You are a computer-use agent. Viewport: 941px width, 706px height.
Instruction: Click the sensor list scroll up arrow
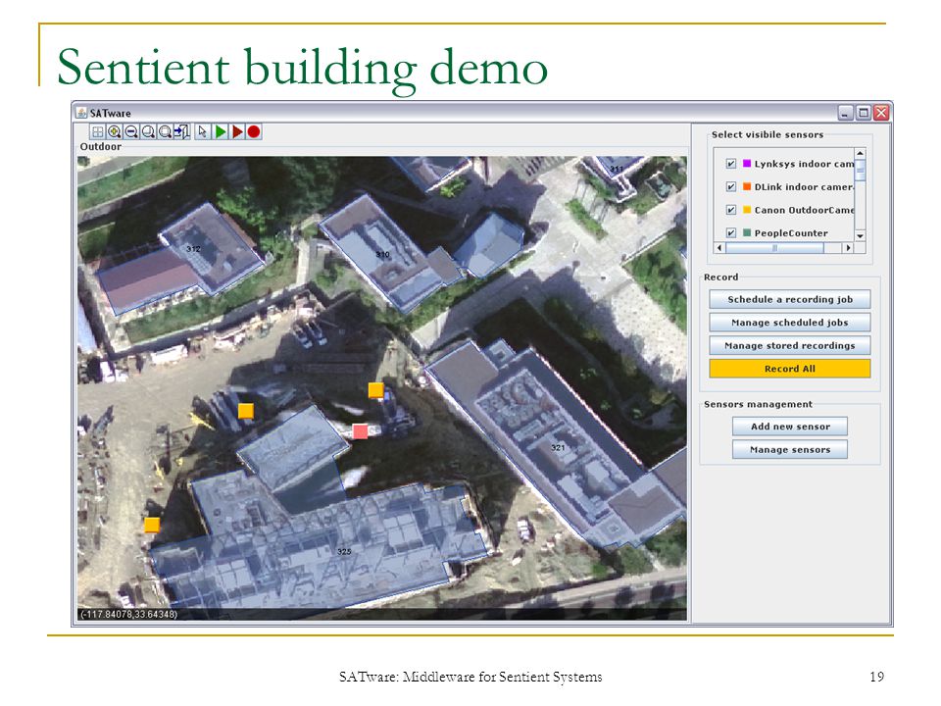coord(860,154)
